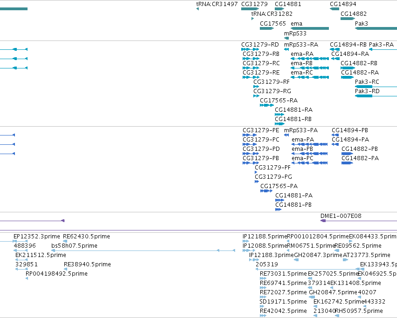Viewport: 397px width, 318px height.
Task: Select the CG17565 gene label
Action: point(273,23)
